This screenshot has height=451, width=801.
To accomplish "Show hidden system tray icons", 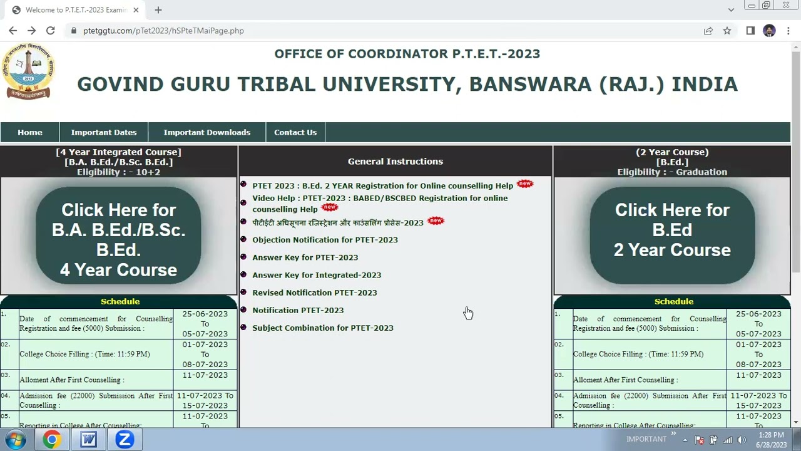I will point(685,440).
